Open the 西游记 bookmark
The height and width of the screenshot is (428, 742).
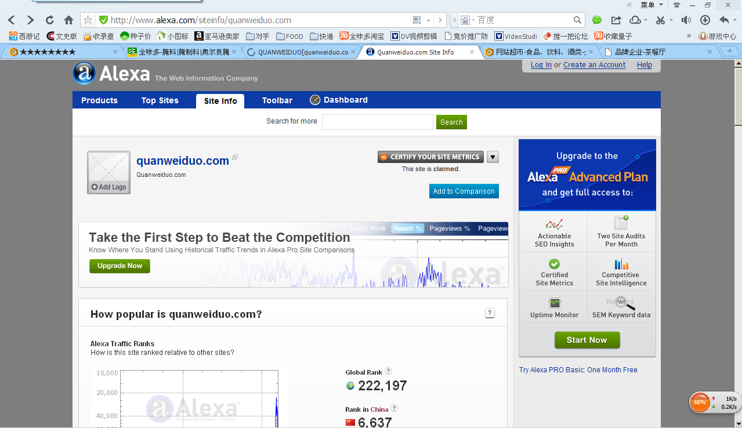(24, 36)
